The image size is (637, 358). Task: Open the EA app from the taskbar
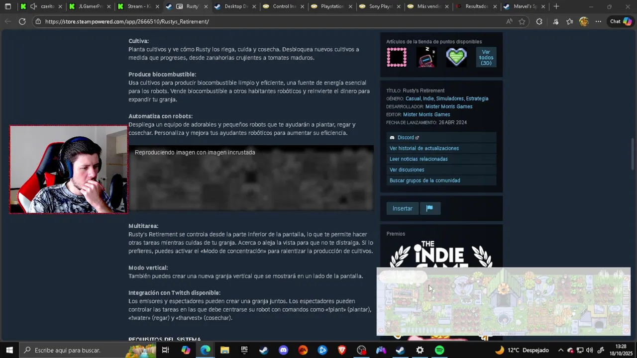click(303, 350)
